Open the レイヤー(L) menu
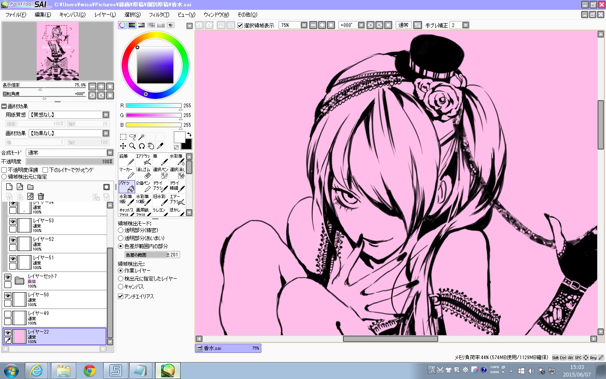Viewport: 606px width, 379px height. pyautogui.click(x=105, y=15)
